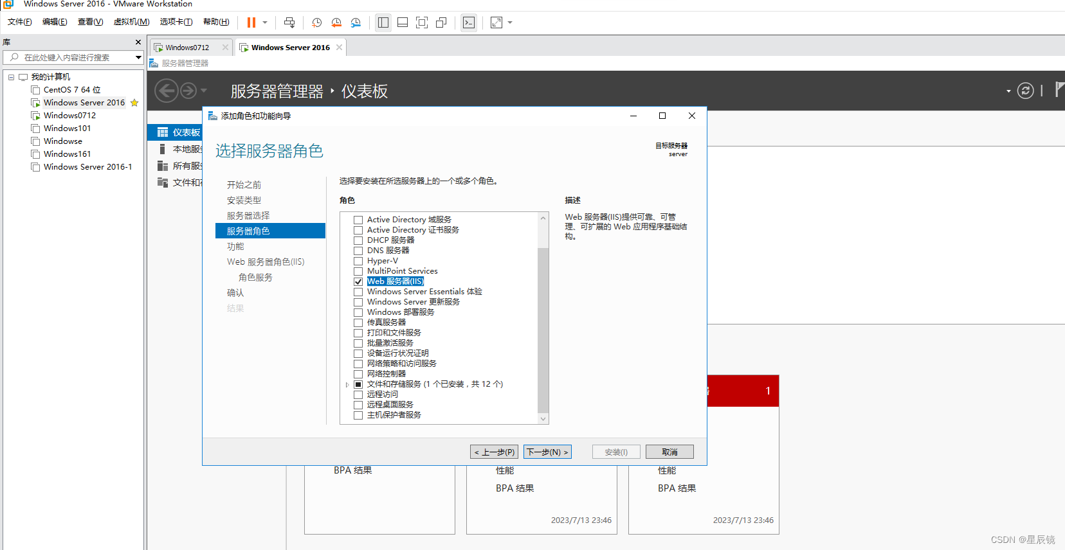Click the stretch guest display icon
Viewport: 1065px width, 550px height.
tap(496, 22)
